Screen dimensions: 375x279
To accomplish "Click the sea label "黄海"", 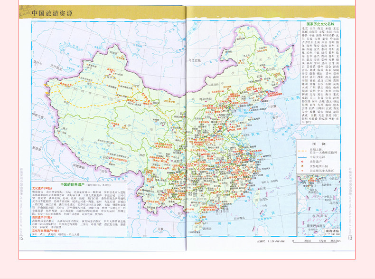I will click(255, 135).
